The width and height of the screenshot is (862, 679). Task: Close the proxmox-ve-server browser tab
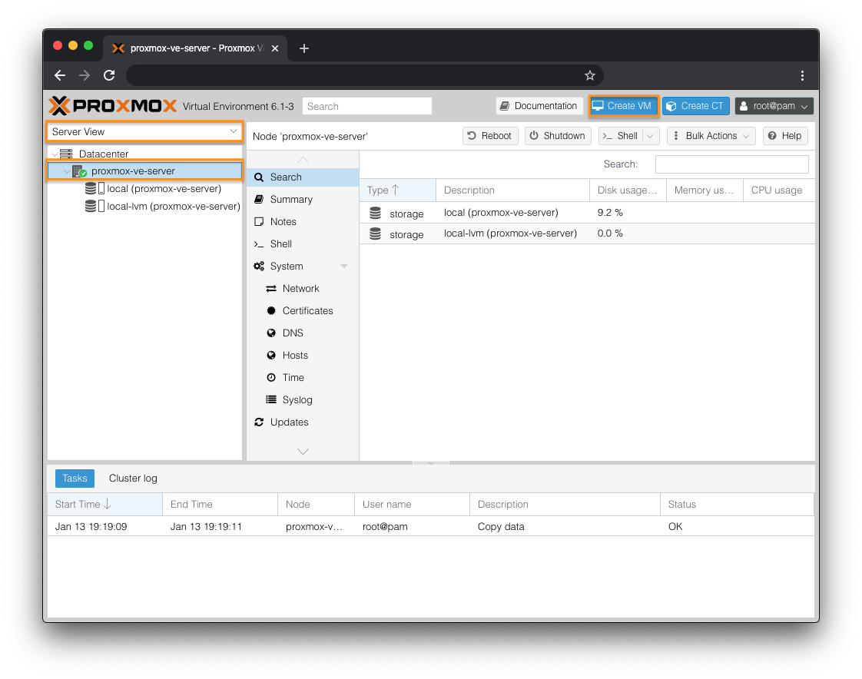275,48
